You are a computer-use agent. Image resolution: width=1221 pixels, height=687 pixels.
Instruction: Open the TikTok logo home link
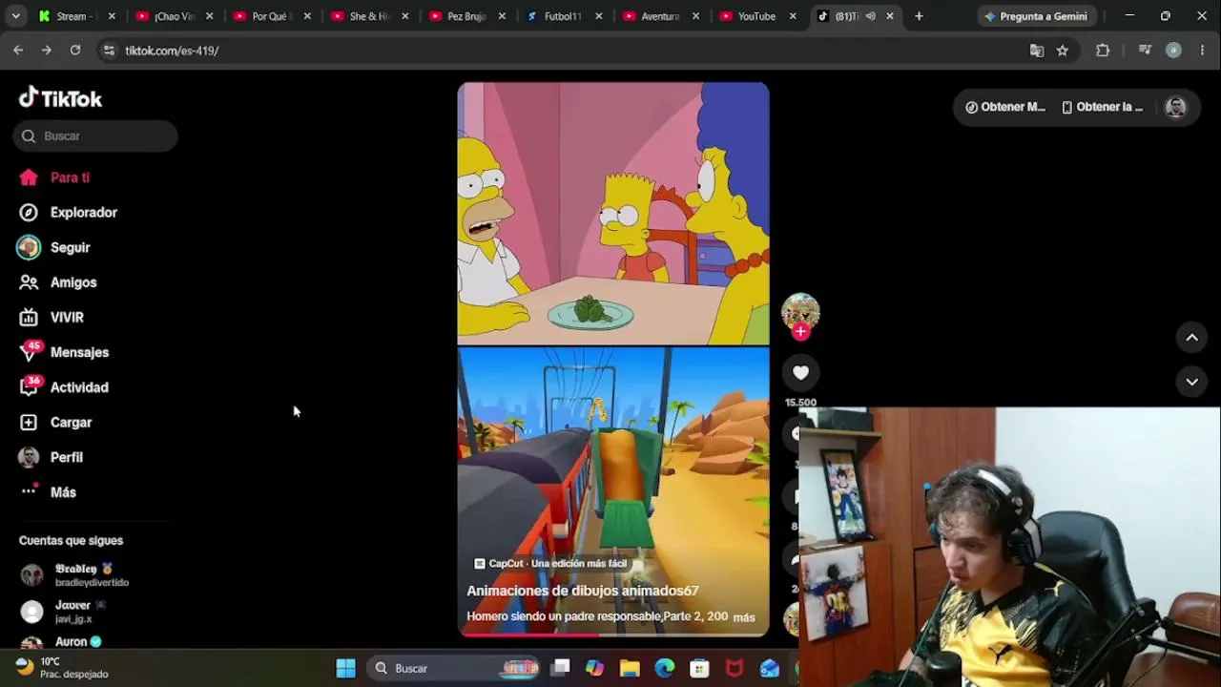coord(60,98)
